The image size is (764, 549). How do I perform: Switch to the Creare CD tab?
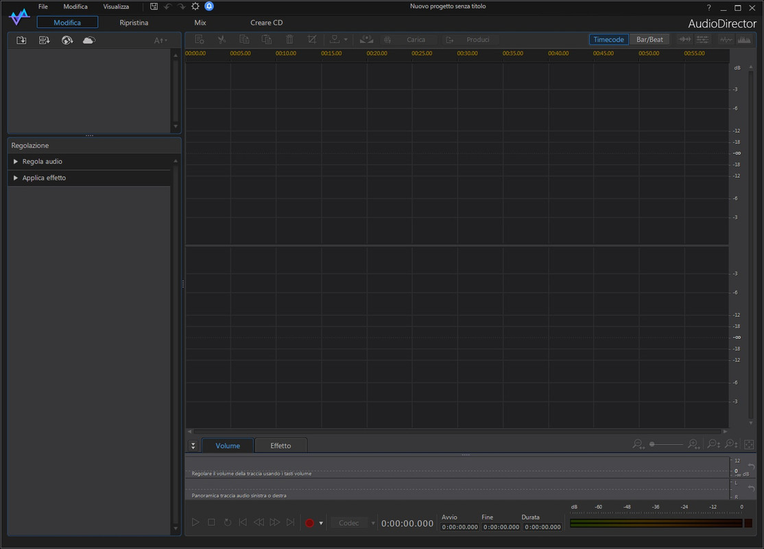click(x=267, y=23)
